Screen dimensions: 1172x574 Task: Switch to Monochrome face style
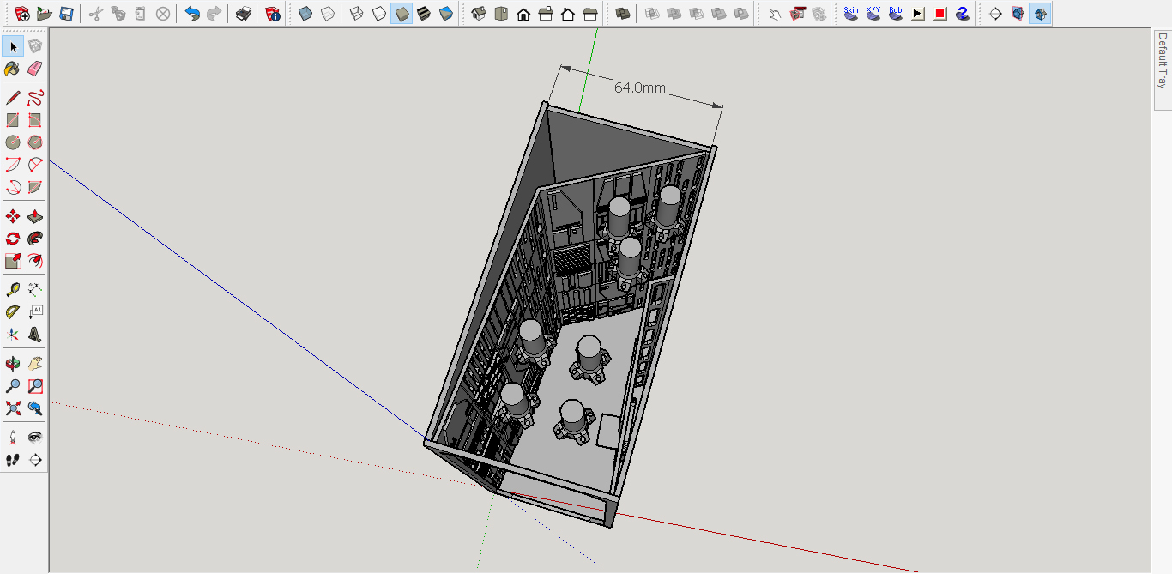tap(446, 14)
